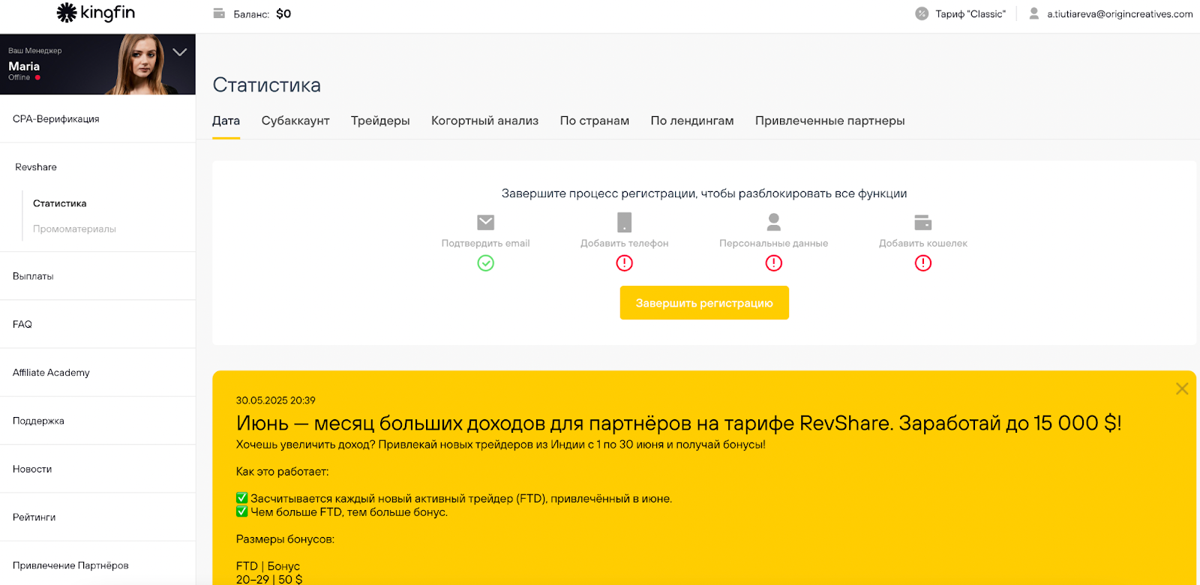The height and width of the screenshot is (585, 1200).
Task: Go to Выплаты in the sidebar
Action: coord(97,276)
